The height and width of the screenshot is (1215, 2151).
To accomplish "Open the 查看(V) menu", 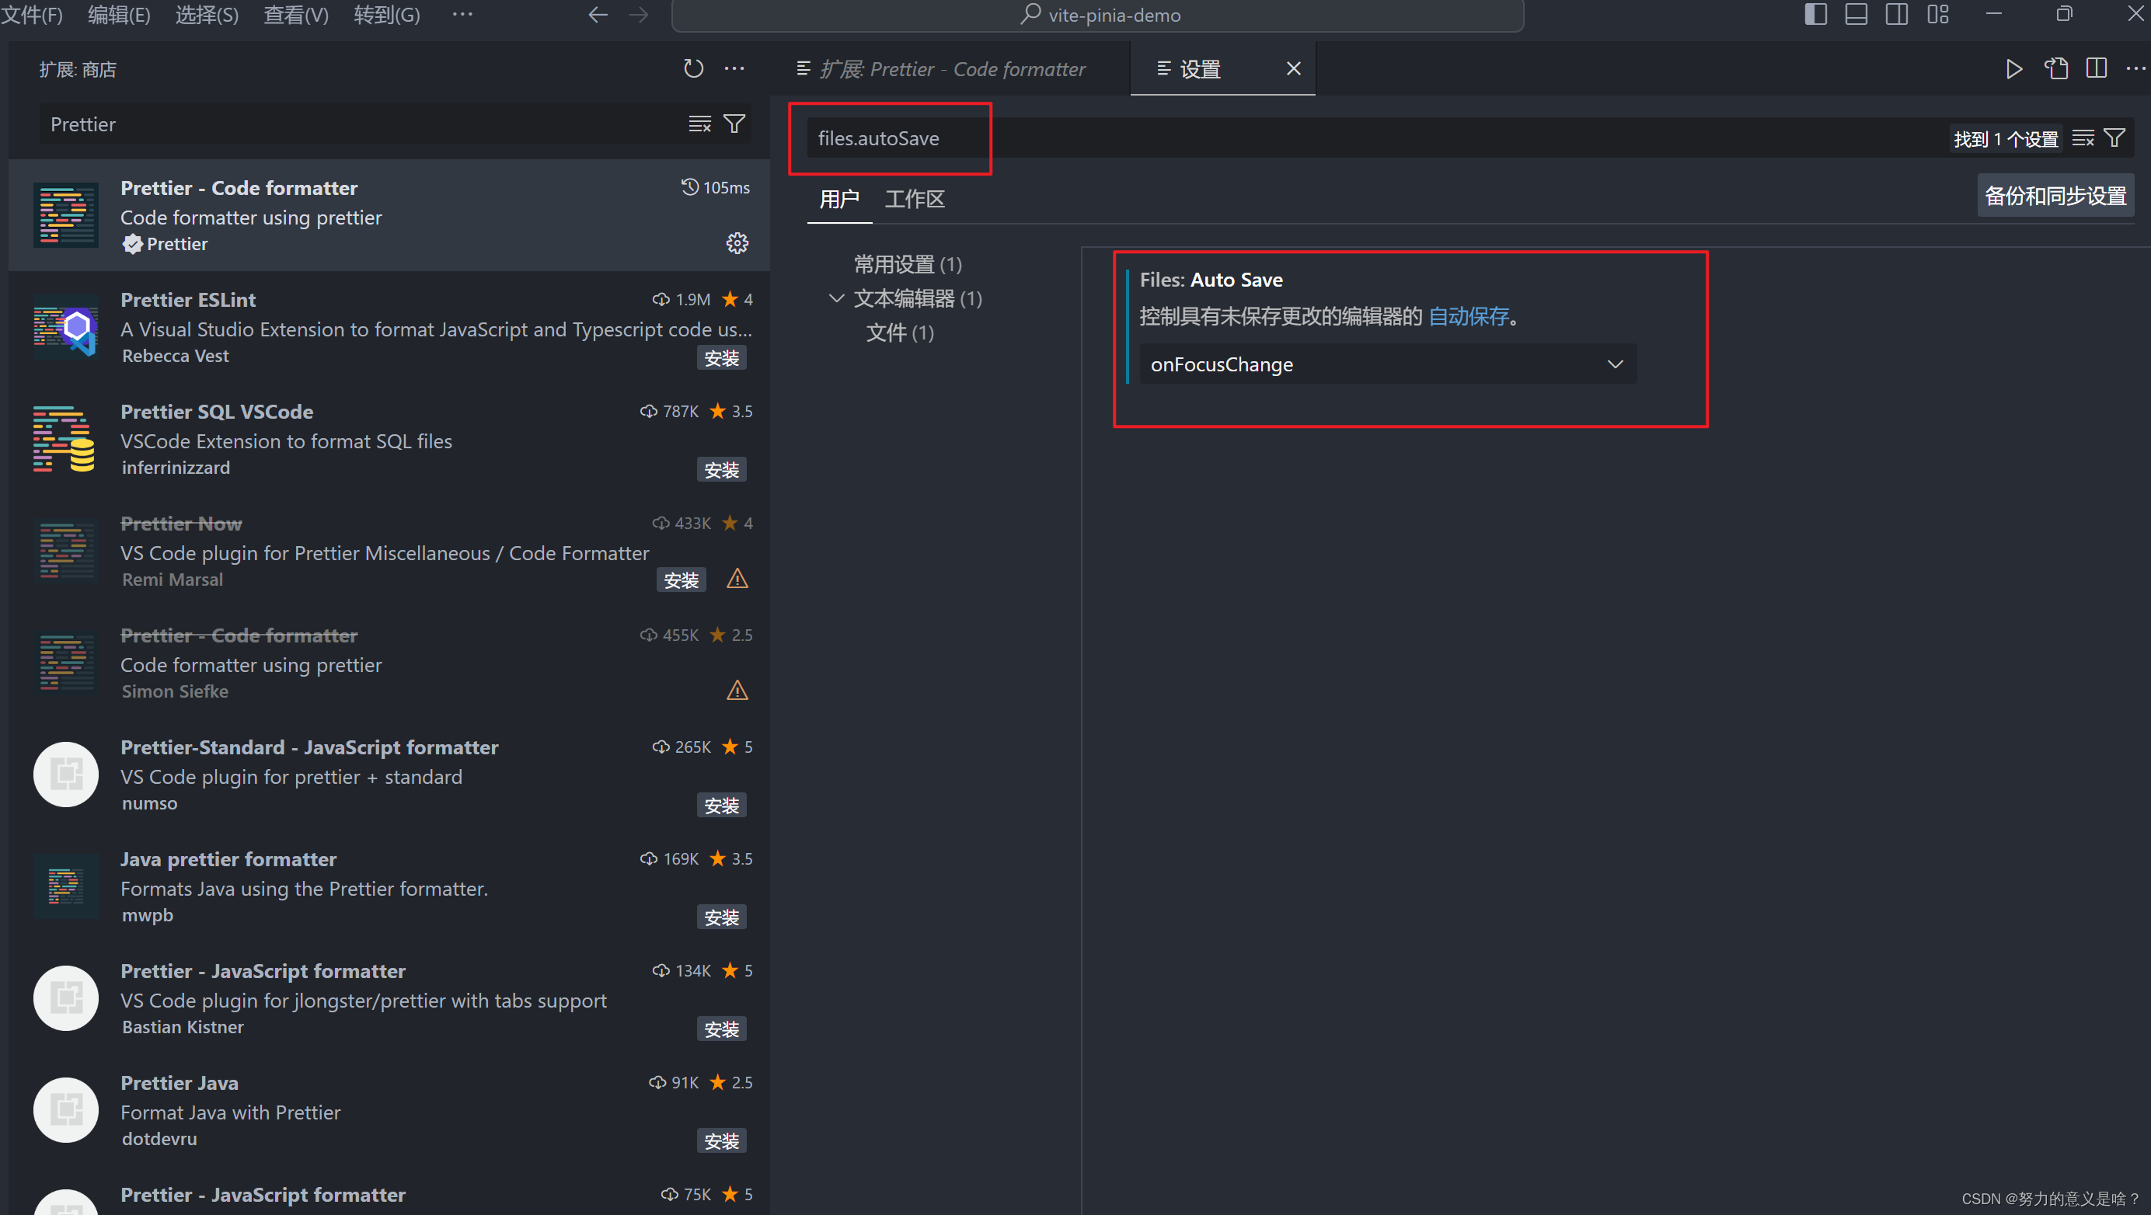I will click(x=295, y=14).
